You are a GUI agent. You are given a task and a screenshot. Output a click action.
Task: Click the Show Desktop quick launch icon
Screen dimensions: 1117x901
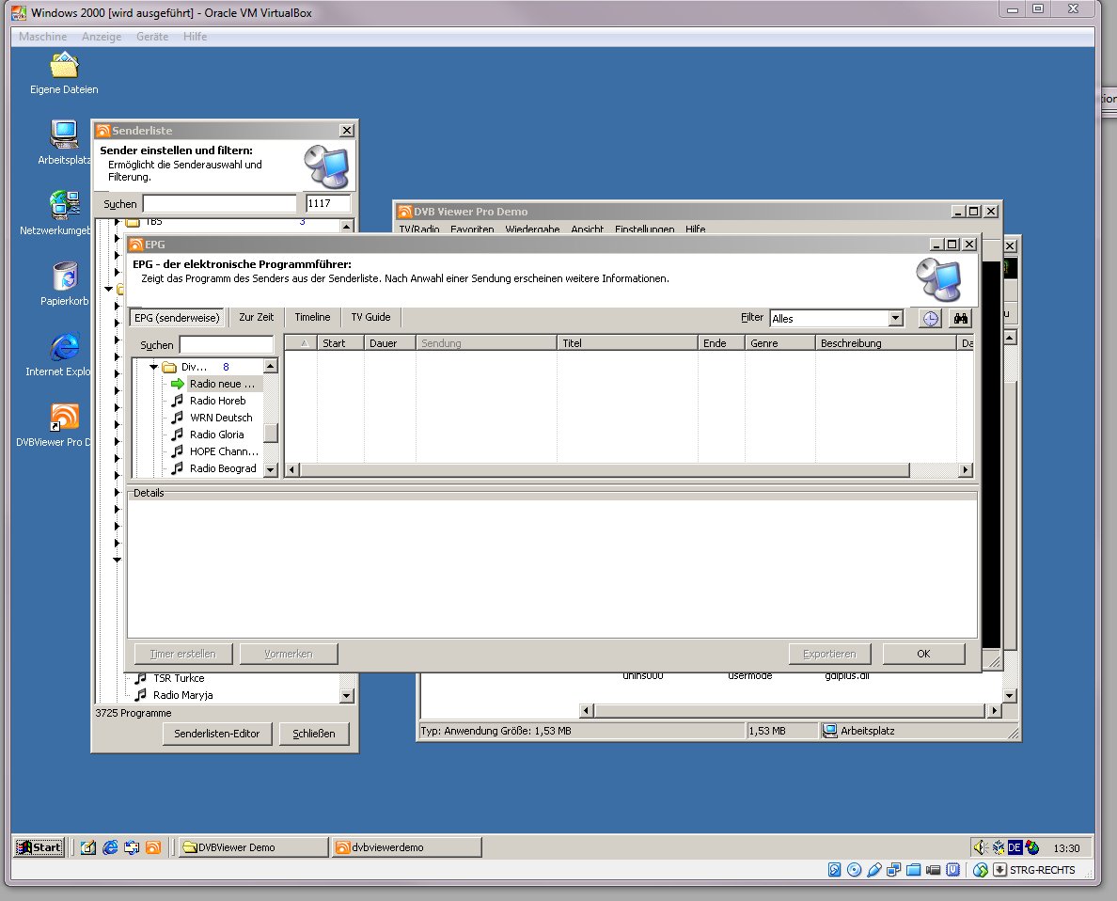88,847
